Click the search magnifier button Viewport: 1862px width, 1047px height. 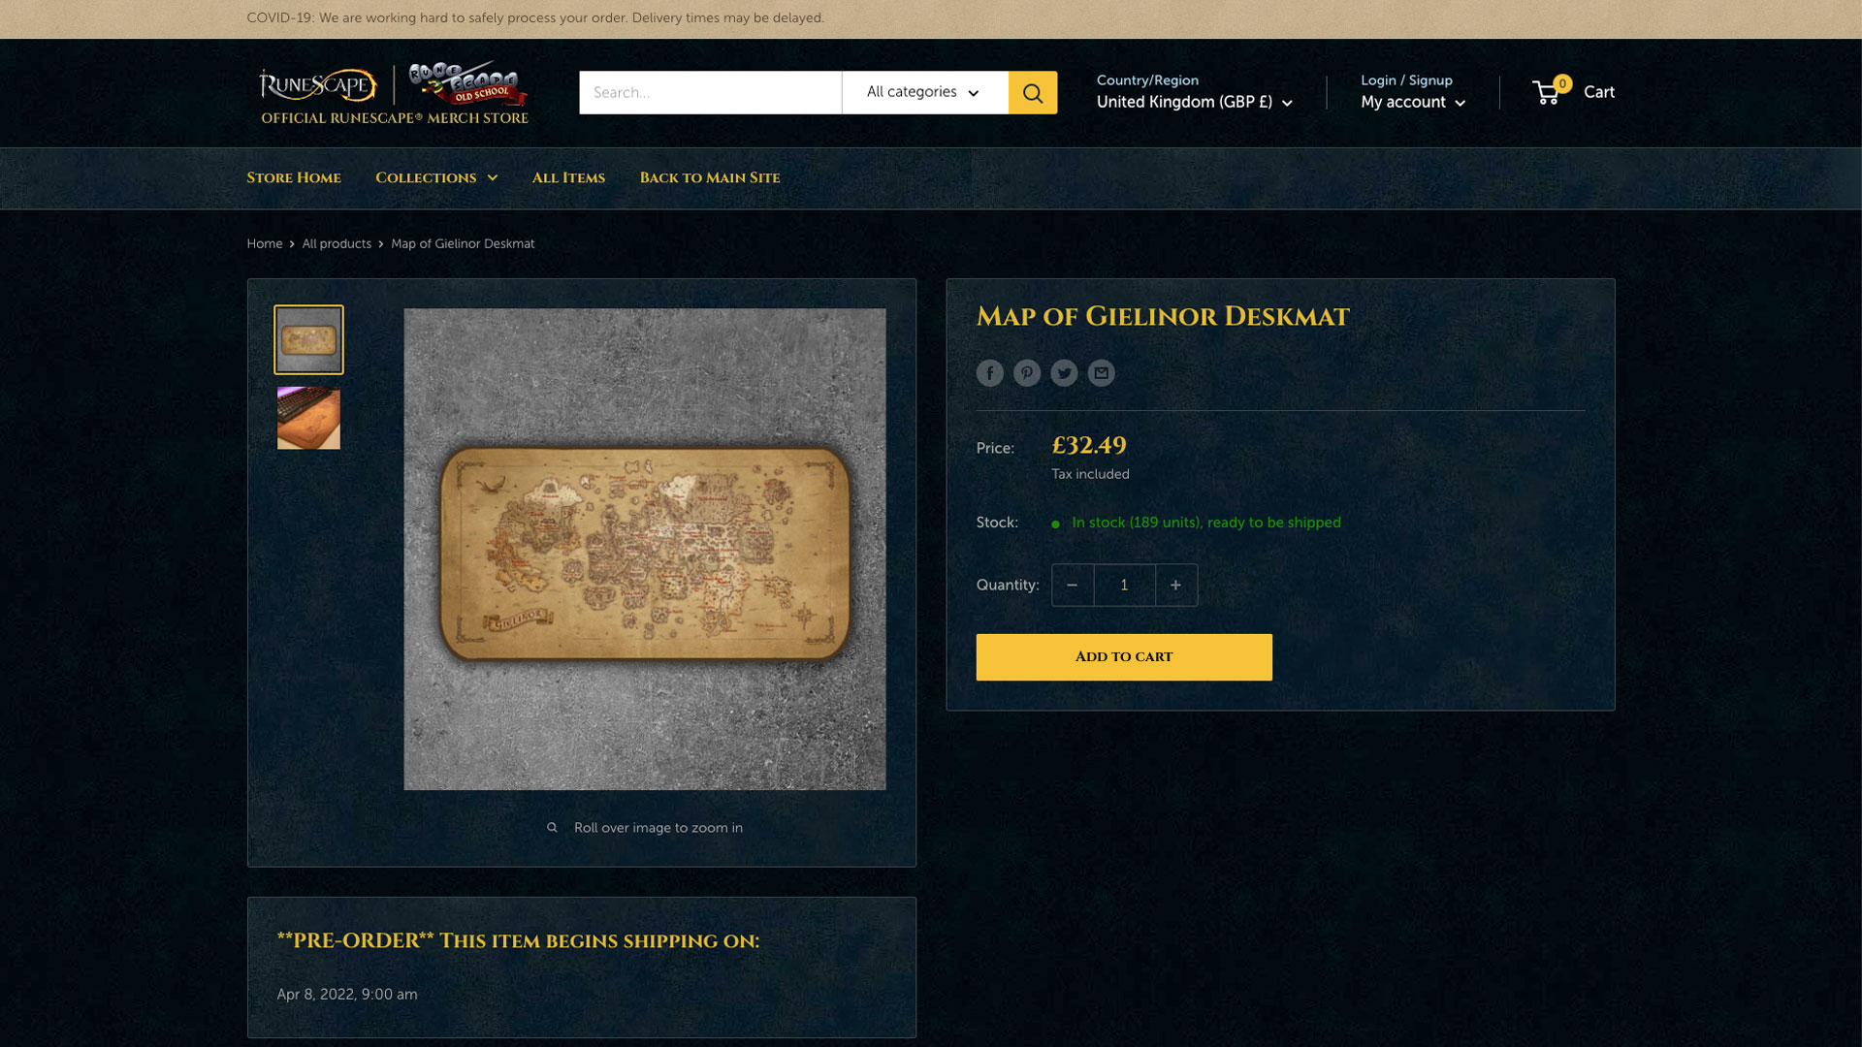(x=1033, y=92)
